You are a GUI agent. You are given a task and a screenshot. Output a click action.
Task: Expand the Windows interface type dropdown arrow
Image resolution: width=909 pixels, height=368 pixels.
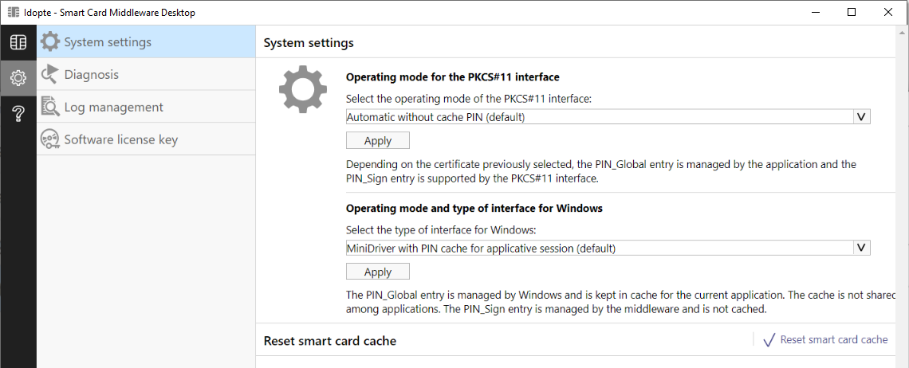pos(861,248)
